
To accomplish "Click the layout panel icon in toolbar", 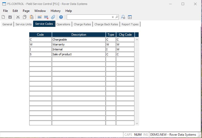I will (x=130, y=17).
